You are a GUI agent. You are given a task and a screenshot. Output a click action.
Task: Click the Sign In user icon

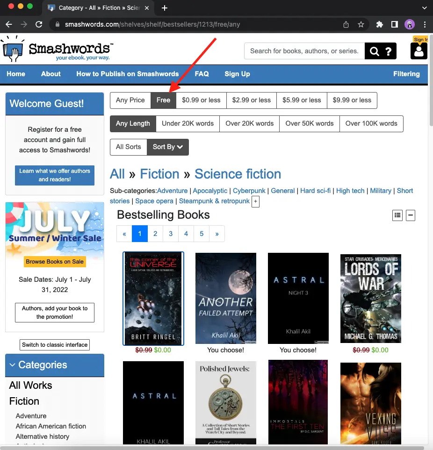(419, 51)
